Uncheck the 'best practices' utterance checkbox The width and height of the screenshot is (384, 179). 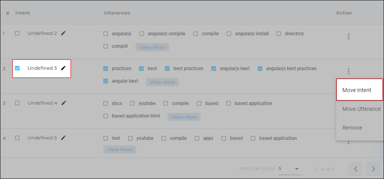pos(167,69)
